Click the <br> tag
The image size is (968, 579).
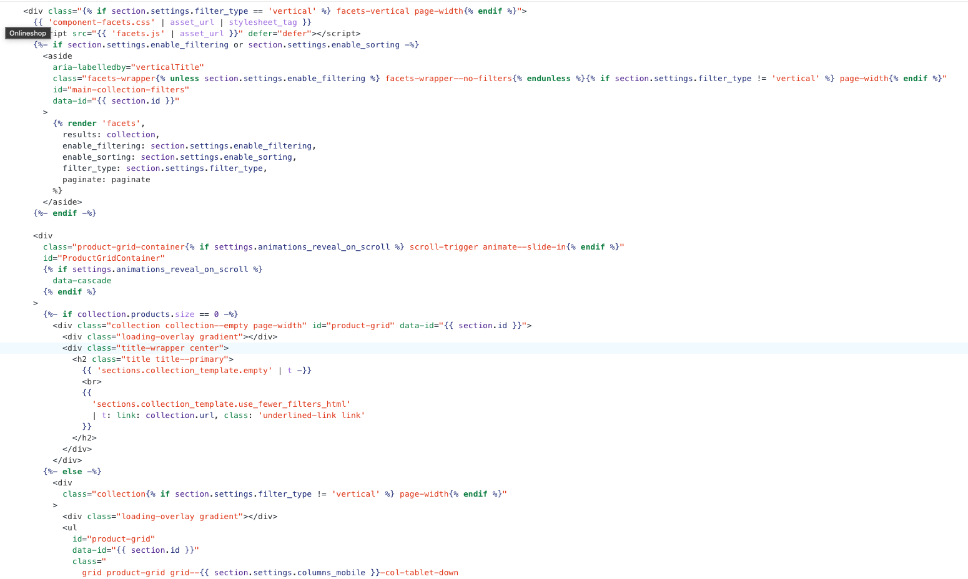tap(92, 382)
